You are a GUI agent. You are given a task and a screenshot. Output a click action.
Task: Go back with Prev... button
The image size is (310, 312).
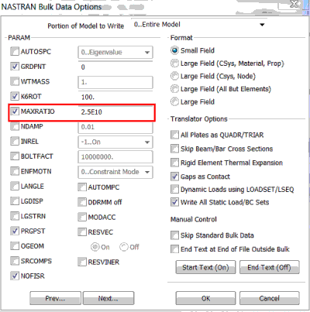click(x=55, y=298)
